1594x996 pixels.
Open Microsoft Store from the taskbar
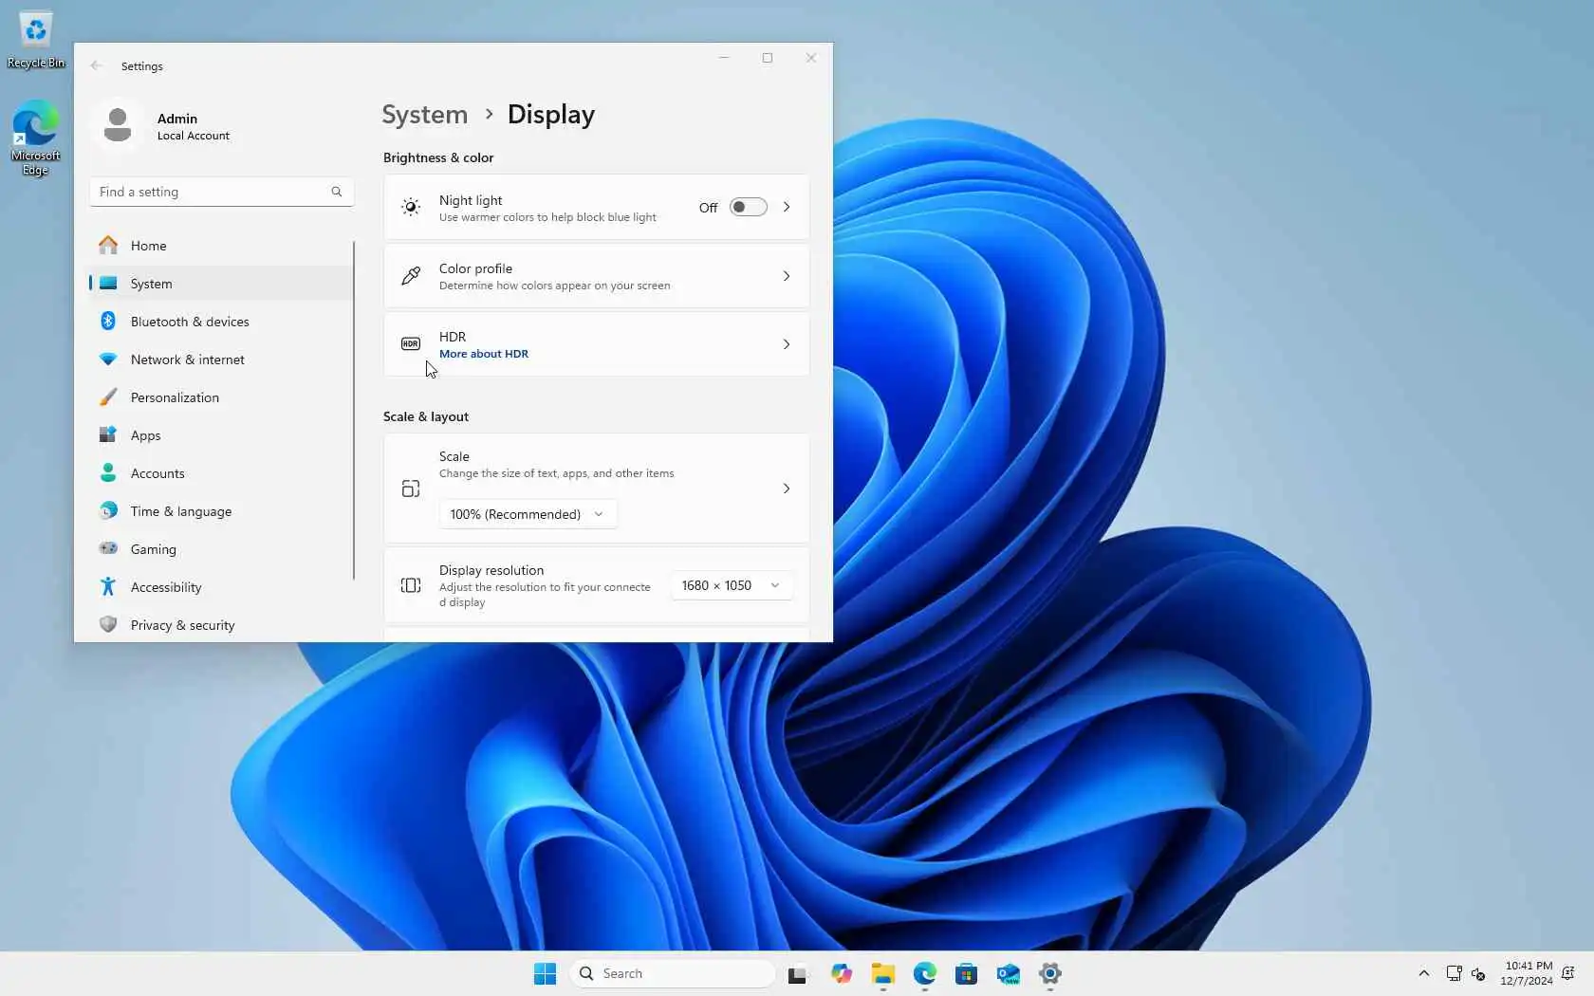[967, 973]
